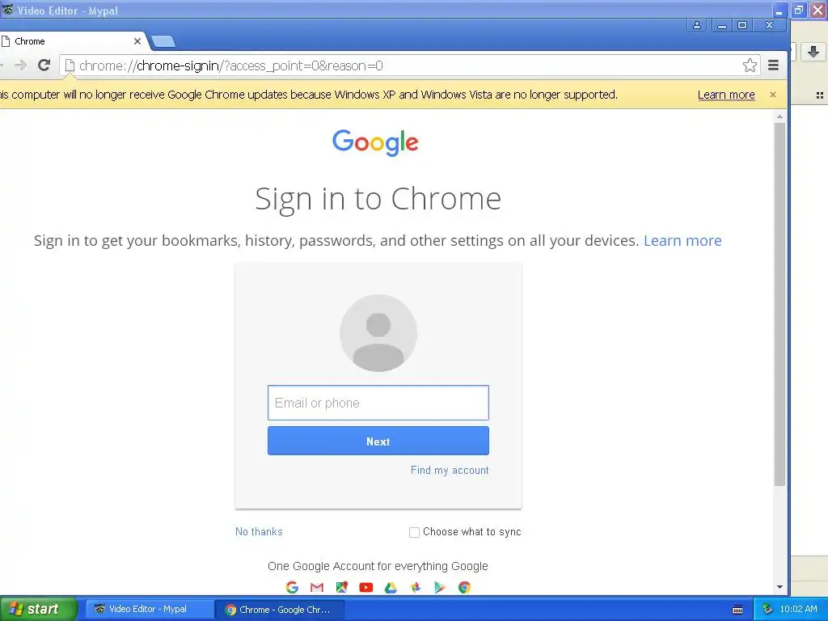
Task: Click the Google G service icon
Action: (x=292, y=587)
